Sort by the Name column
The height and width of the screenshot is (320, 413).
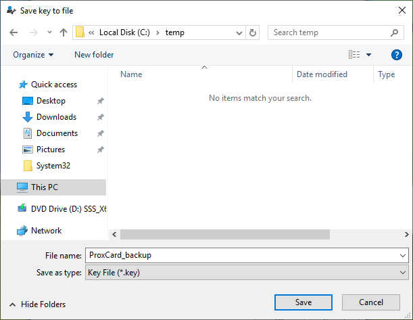(131, 74)
